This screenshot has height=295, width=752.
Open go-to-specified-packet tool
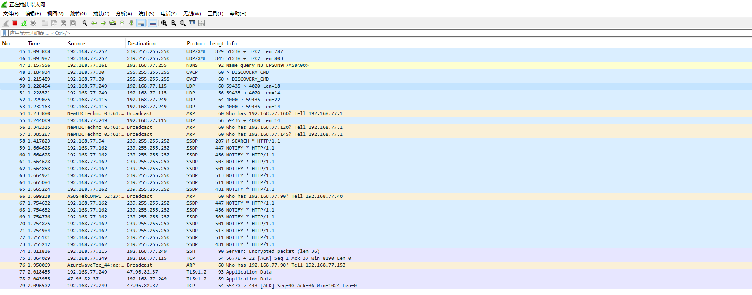[113, 23]
